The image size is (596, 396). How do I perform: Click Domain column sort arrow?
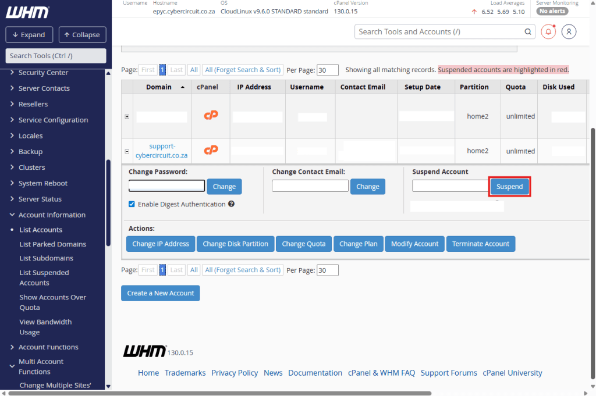(x=183, y=87)
